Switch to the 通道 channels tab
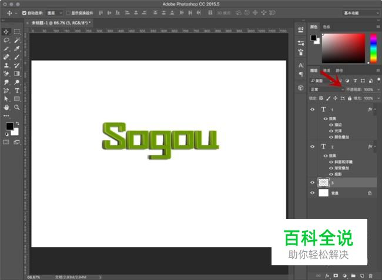Viewport: 382px width, 280px height. tap(326, 71)
